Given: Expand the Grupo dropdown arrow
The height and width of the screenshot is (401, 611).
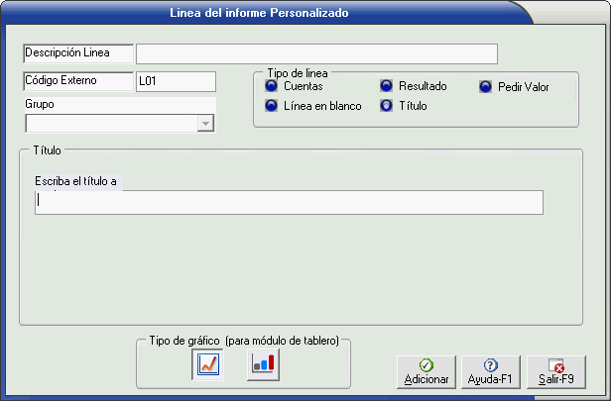Looking at the screenshot, I should click(205, 123).
